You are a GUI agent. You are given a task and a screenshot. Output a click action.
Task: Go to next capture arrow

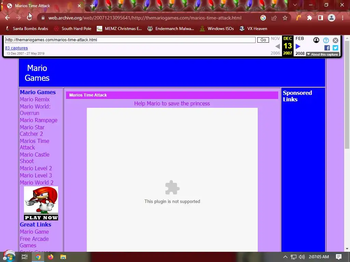tap(298, 46)
